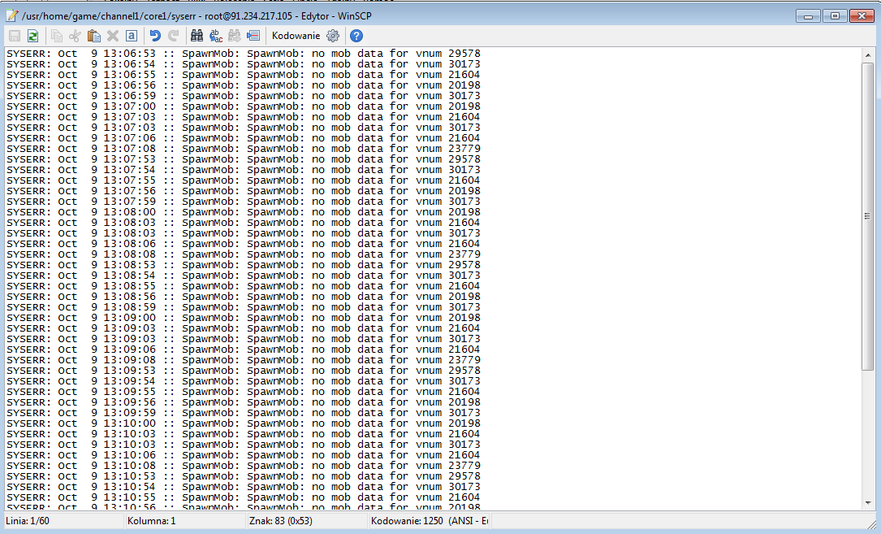Open Go to line number icon

[x=253, y=36]
